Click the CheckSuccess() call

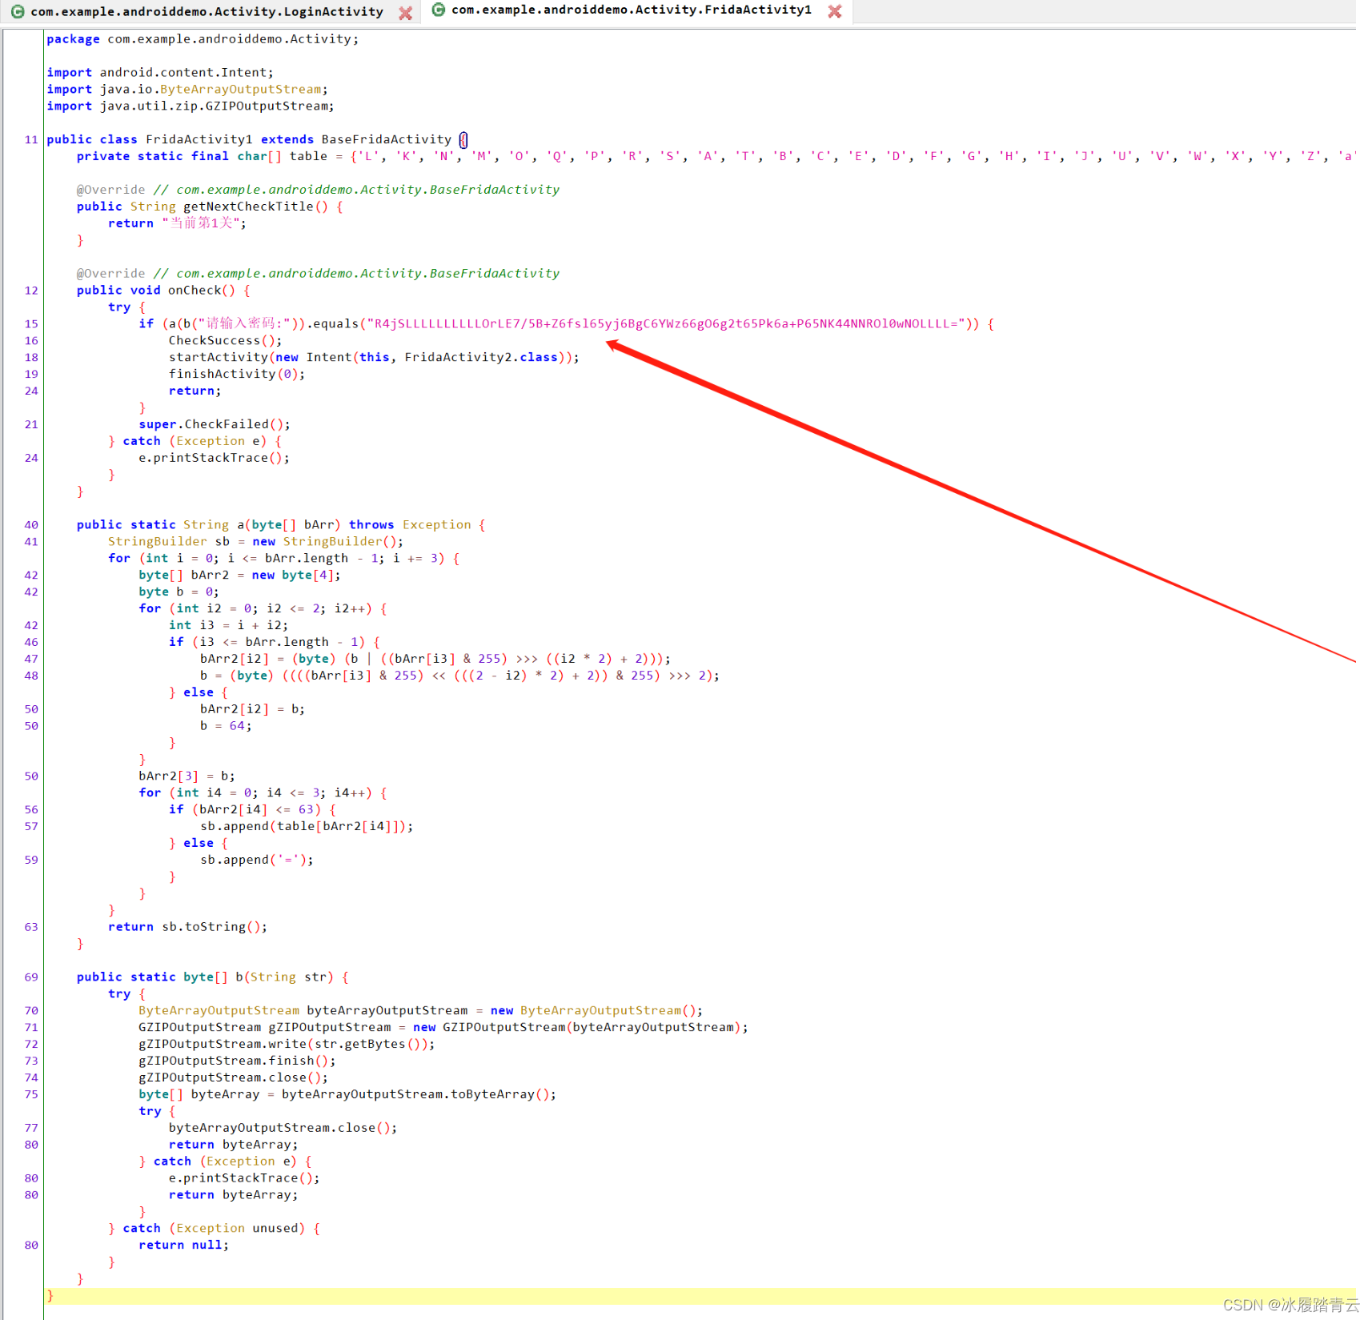pos(225,341)
